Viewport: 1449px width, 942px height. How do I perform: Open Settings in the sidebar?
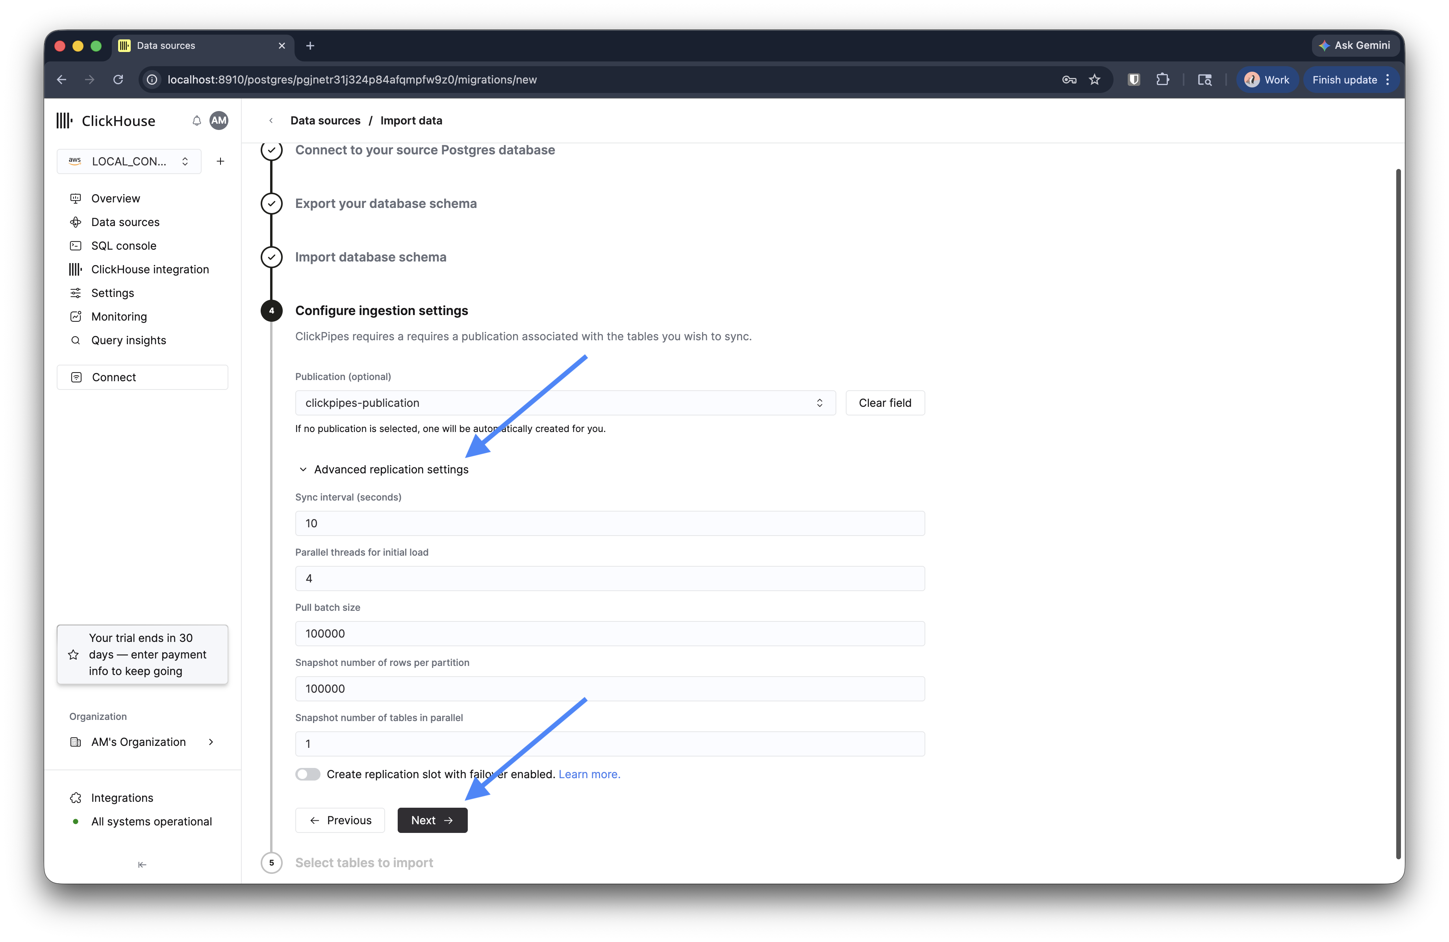tap(113, 293)
